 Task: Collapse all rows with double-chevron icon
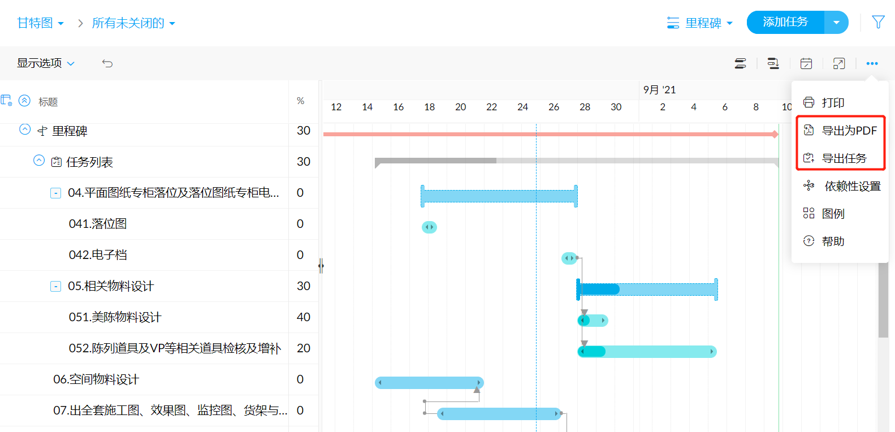24,101
